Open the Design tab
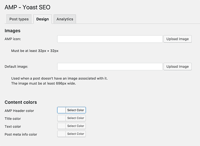The width and height of the screenshot is (200, 146). click(43, 19)
